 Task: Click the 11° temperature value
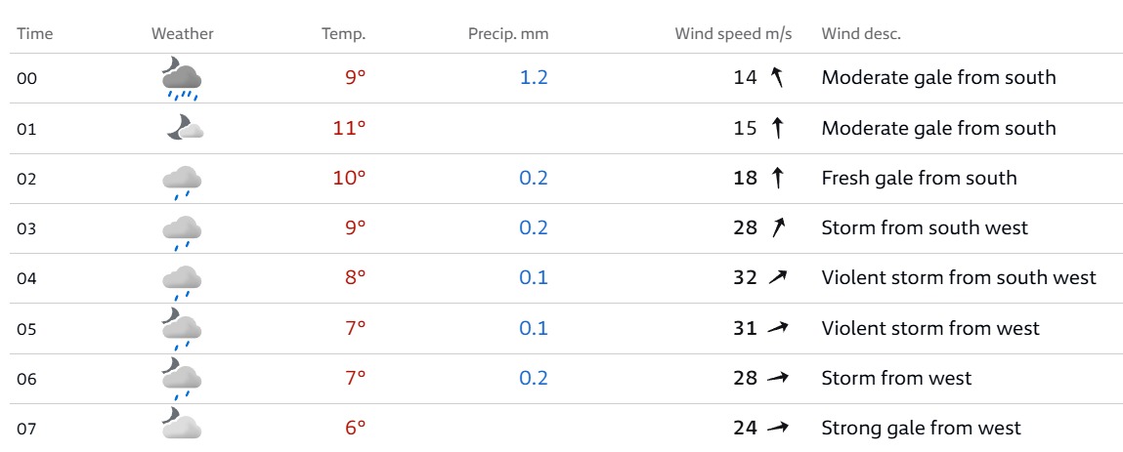349,128
